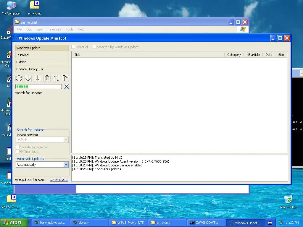Open the Update service Default dropdown

pyautogui.click(x=42, y=140)
